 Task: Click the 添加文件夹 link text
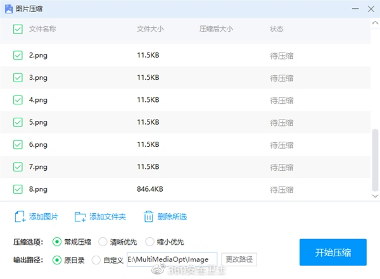(x=108, y=216)
